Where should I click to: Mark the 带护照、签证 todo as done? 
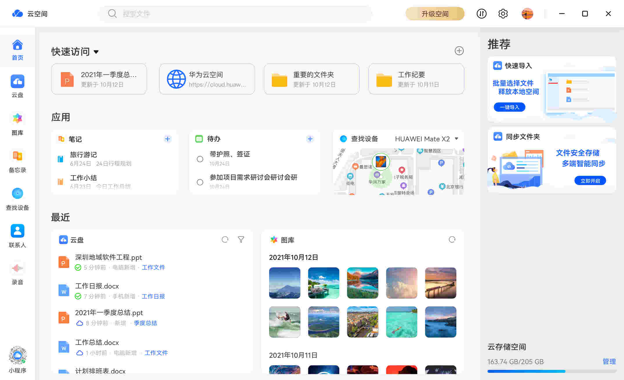pos(200,159)
